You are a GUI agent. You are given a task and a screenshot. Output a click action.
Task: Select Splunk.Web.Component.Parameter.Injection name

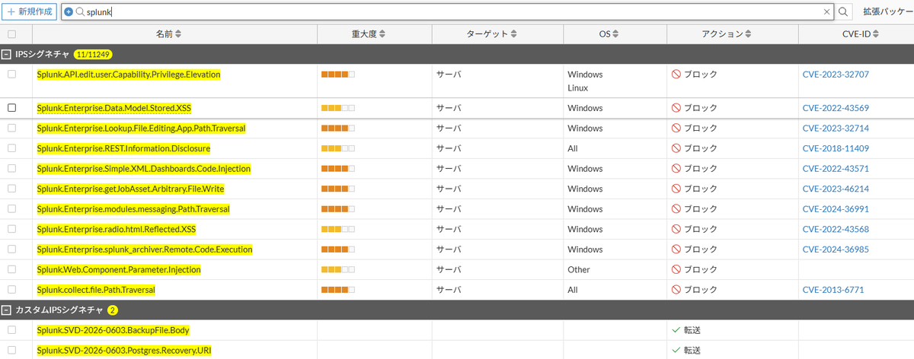(119, 269)
